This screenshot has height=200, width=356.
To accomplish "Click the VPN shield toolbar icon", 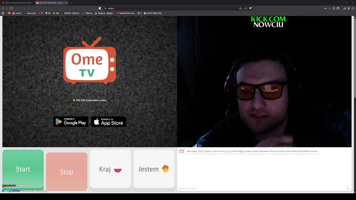I will click(x=349, y=8).
